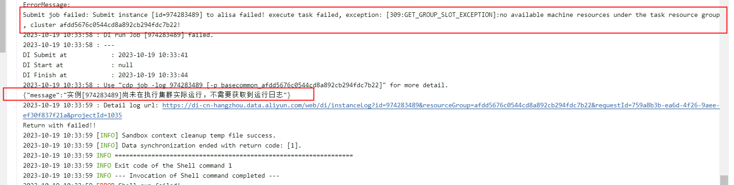This screenshot has width=734, height=185.
Task: Click the Sandbox context cleanup log line
Action: (x=149, y=135)
